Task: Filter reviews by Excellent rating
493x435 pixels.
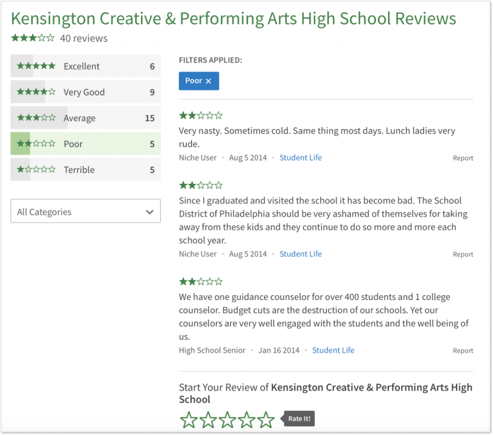Action: click(86, 67)
